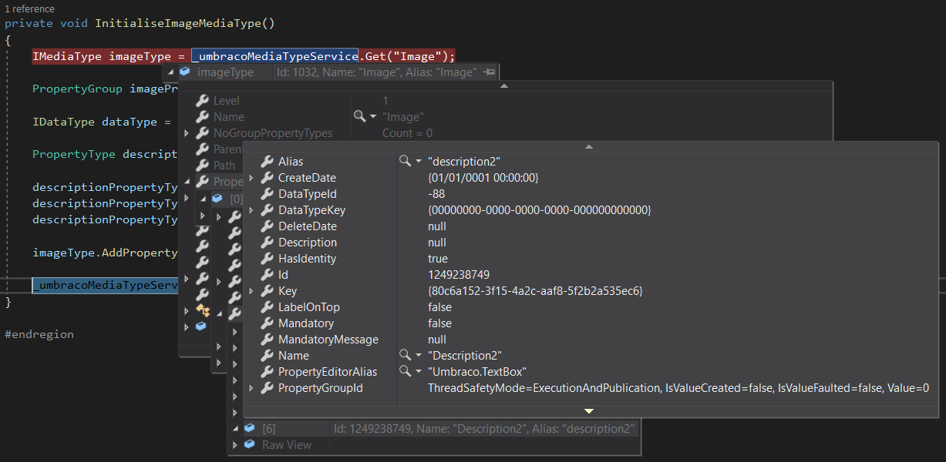
Task: Open visualizer dropdown arrow beside "Umbraco.TextBox"
Action: click(x=419, y=372)
